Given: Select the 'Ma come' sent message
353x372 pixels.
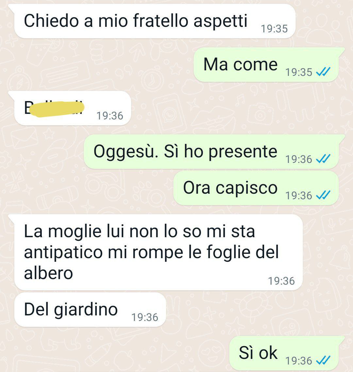Looking at the screenshot, I should [266, 64].
